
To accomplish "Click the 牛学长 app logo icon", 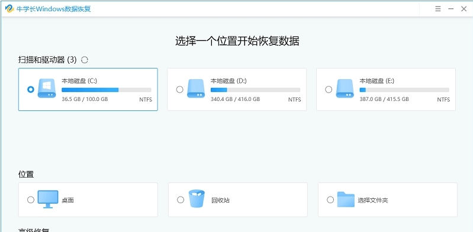I will [9, 9].
